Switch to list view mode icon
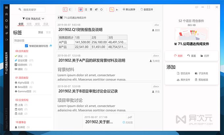The height and width of the screenshot is (135, 224). [86, 10]
